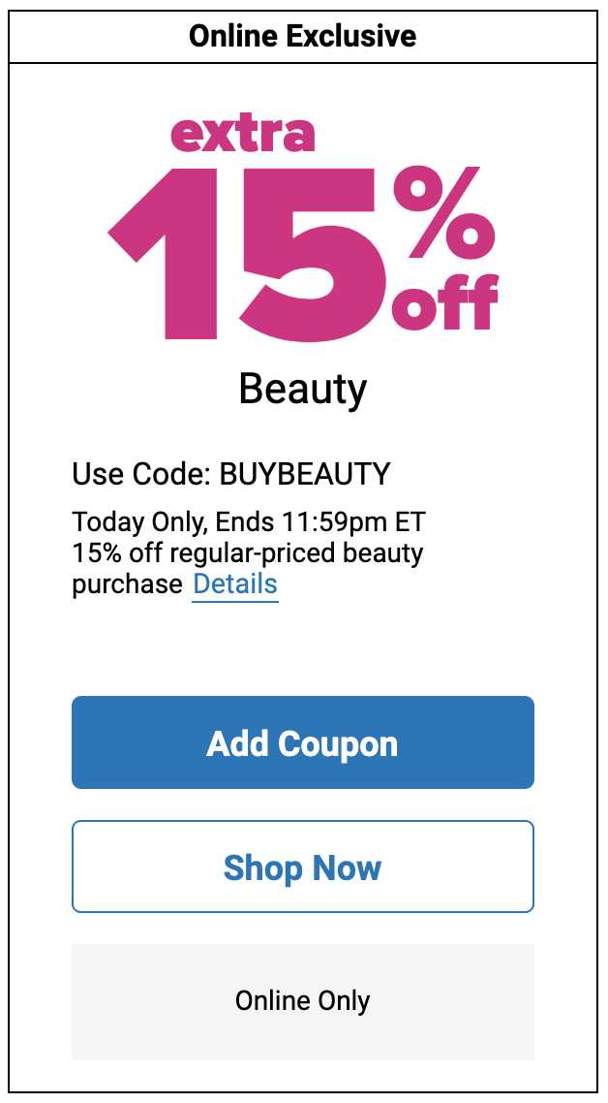Click the word Coupon in the blue button
The width and height of the screenshot is (608, 1103).
[338, 744]
